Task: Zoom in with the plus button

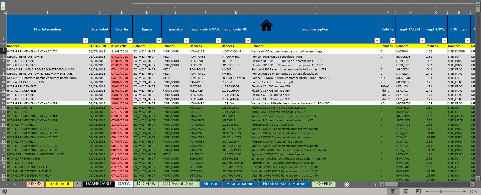Action: 464,192
